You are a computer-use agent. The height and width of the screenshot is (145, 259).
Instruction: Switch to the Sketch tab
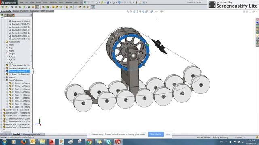pos(25,11)
